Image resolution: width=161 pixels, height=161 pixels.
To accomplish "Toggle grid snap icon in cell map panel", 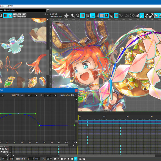I will tap(10, 16).
